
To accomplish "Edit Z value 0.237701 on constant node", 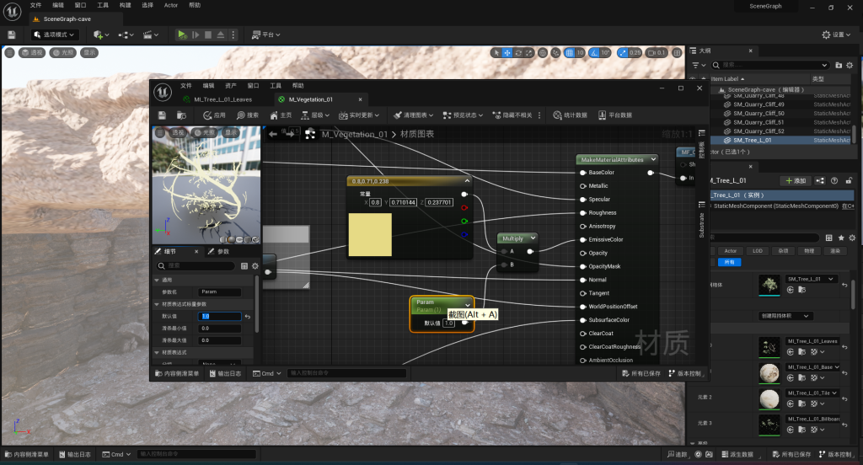I will pyautogui.click(x=439, y=202).
